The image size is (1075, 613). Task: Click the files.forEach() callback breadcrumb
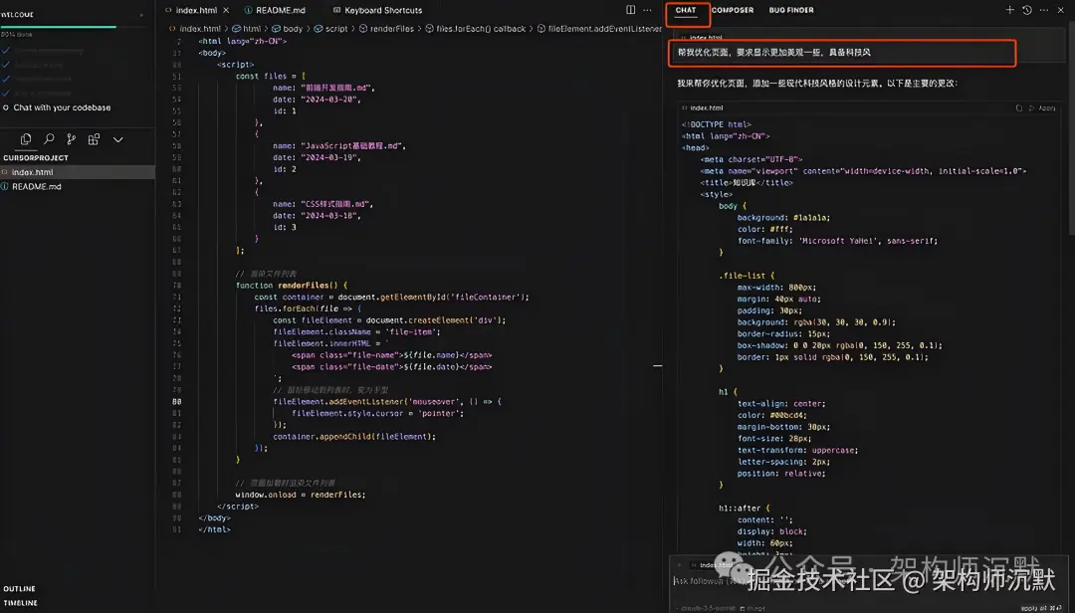[475, 29]
